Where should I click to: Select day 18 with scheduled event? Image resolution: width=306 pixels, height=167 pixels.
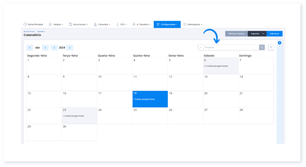pos(150,99)
